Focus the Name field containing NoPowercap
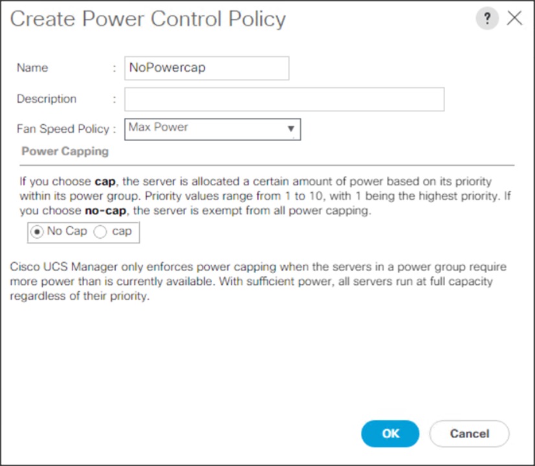Screen dimensions: 535x466 pyautogui.click(x=206, y=68)
